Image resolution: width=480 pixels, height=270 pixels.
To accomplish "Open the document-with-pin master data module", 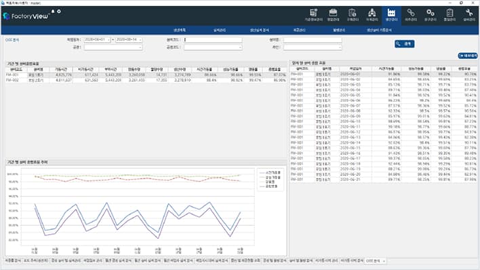I will pos(313,16).
